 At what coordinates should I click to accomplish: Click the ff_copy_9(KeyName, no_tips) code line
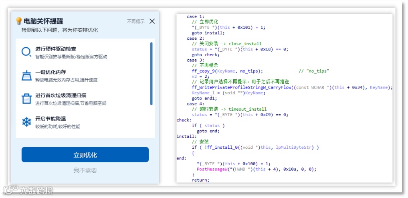pyautogui.click(x=227, y=71)
